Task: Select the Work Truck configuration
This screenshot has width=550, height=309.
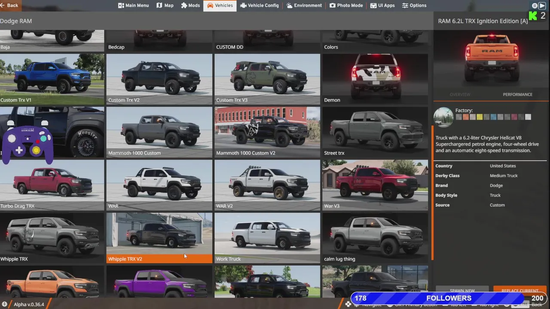Action: click(267, 238)
